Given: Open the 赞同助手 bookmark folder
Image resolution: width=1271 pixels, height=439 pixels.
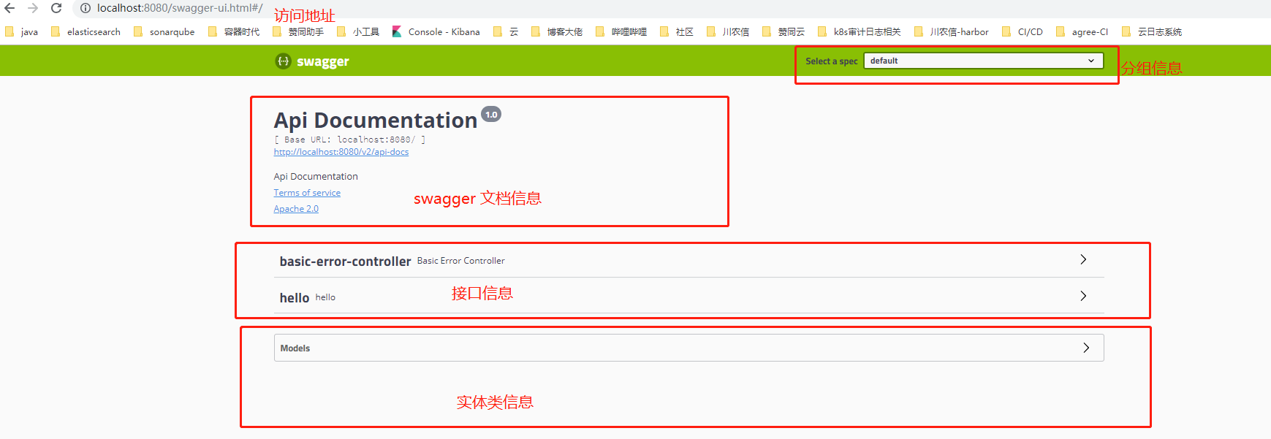Looking at the screenshot, I should coord(298,31).
